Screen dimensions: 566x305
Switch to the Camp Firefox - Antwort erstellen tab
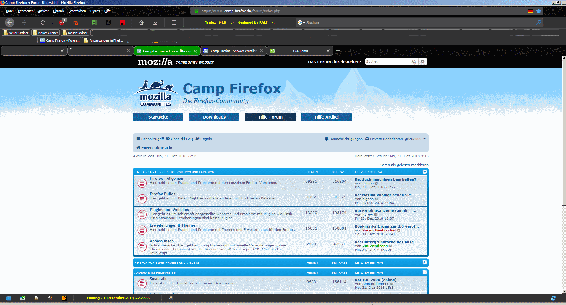[233, 51]
